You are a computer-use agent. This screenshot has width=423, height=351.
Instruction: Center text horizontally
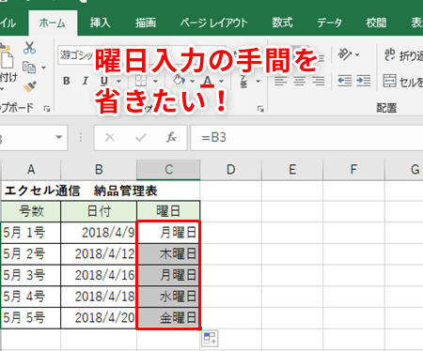300,81
